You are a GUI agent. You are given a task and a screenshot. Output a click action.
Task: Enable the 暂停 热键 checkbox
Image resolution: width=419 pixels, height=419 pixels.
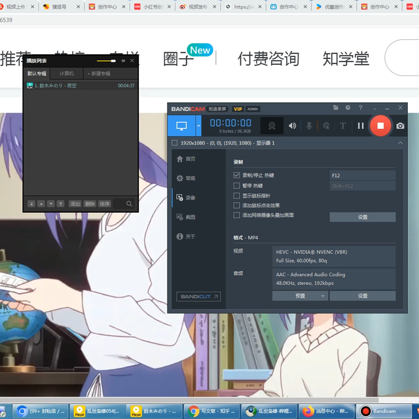237,186
